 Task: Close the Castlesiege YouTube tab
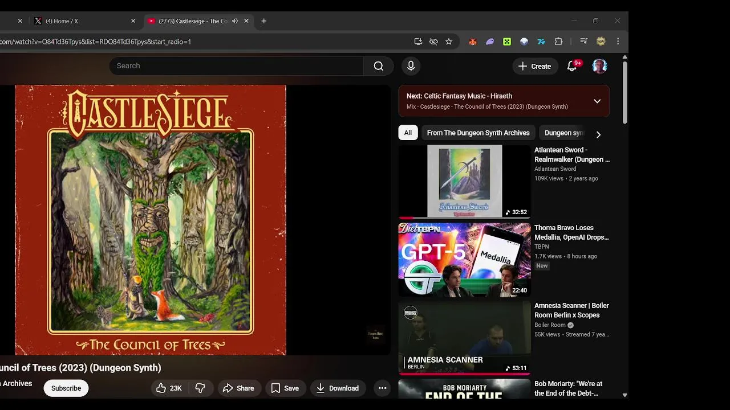[246, 21]
